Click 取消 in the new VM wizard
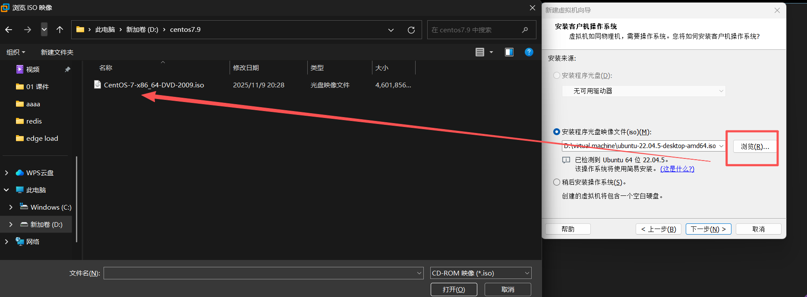 pyautogui.click(x=759, y=229)
